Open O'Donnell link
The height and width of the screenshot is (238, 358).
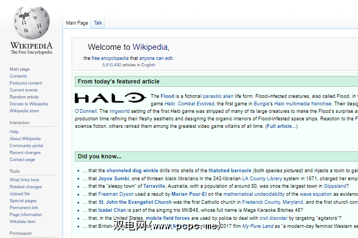(x=86, y=111)
